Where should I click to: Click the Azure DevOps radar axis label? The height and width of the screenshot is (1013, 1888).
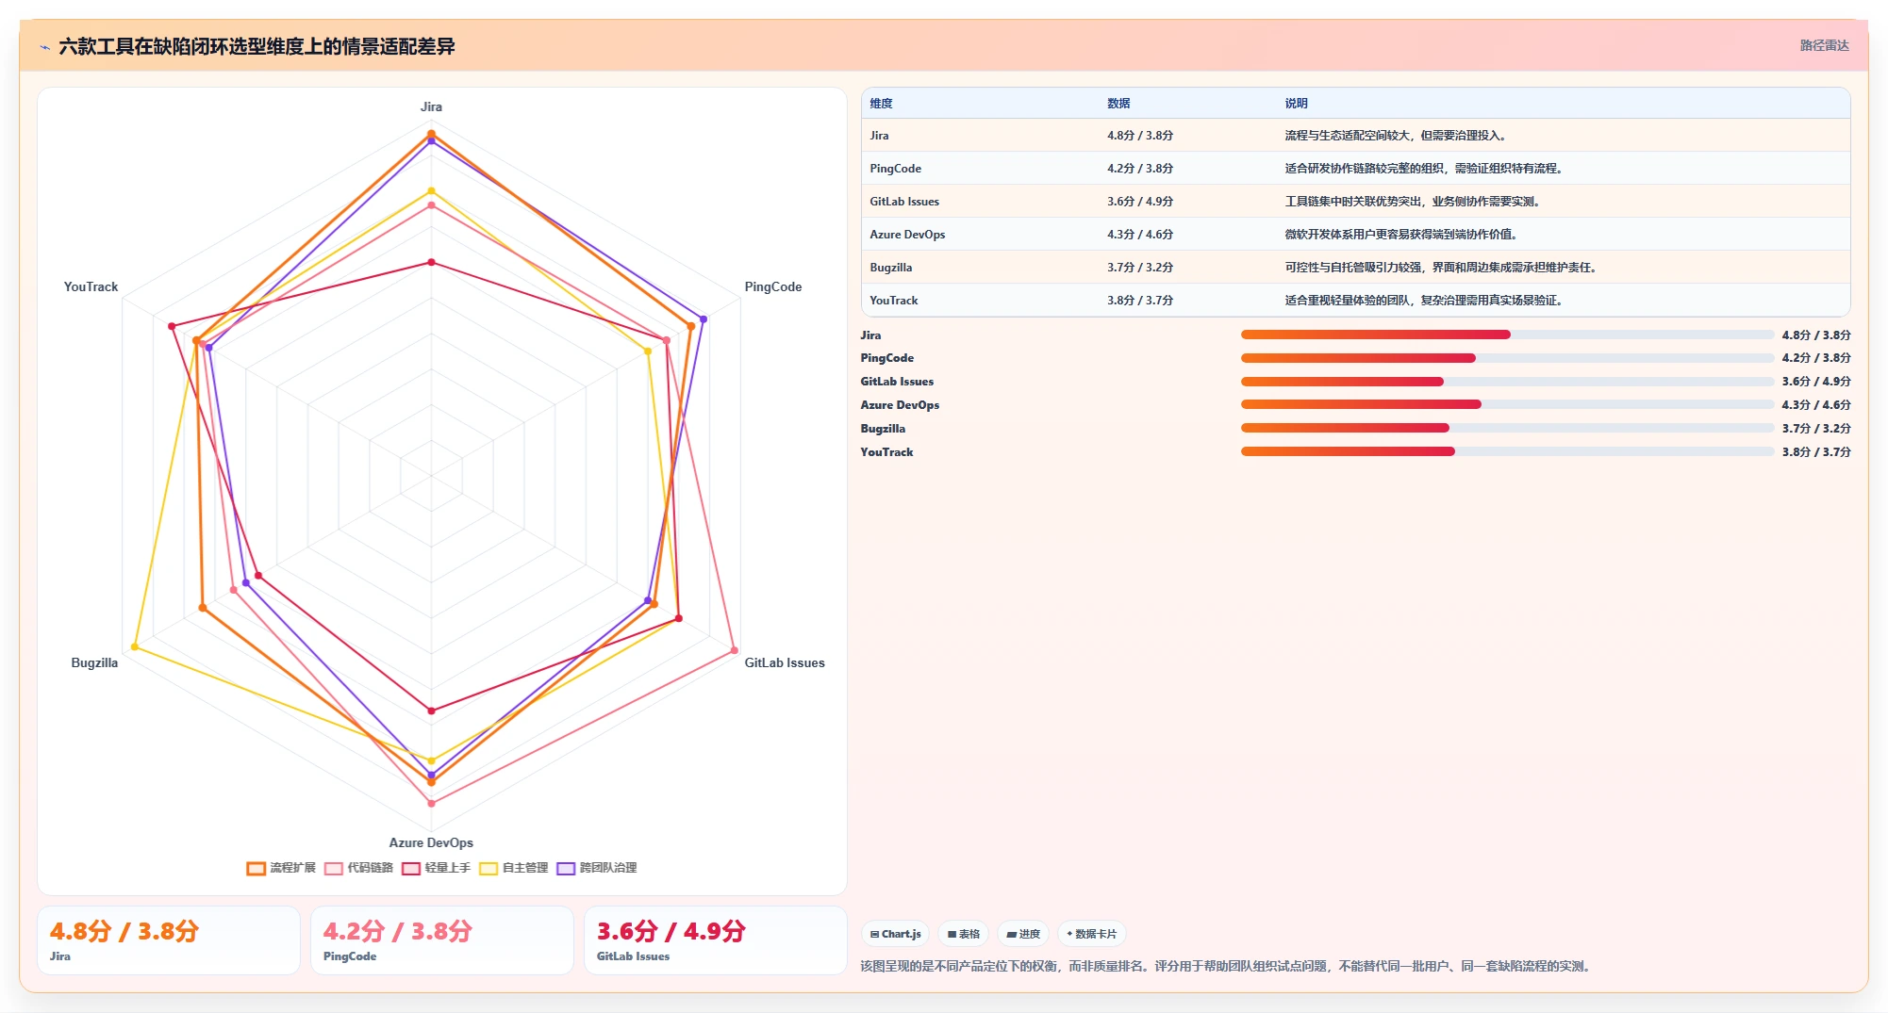click(431, 842)
